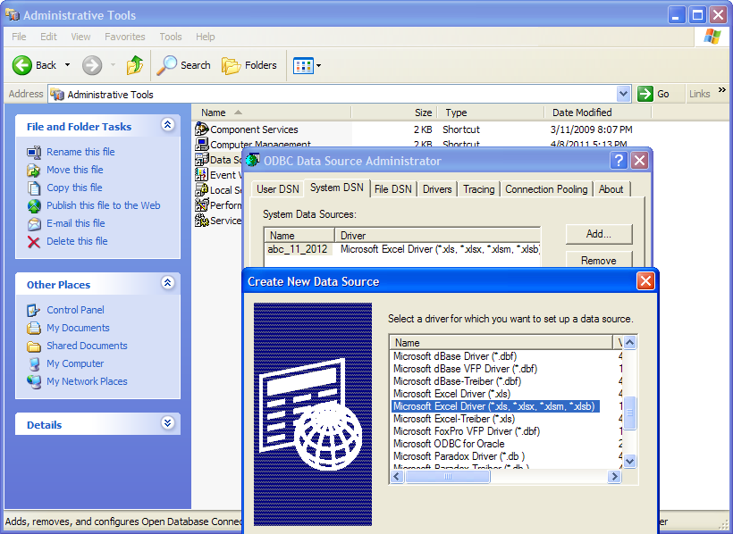733x534 pixels.
Task: Click the My Network Places icon
Action: [x=34, y=381]
